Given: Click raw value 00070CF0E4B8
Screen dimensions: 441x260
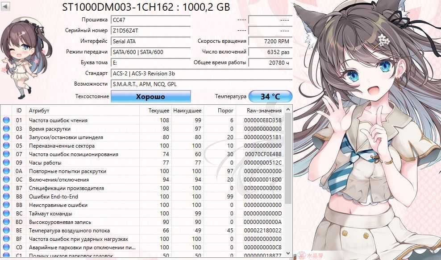Looking at the screenshot, I should (x=263, y=154).
